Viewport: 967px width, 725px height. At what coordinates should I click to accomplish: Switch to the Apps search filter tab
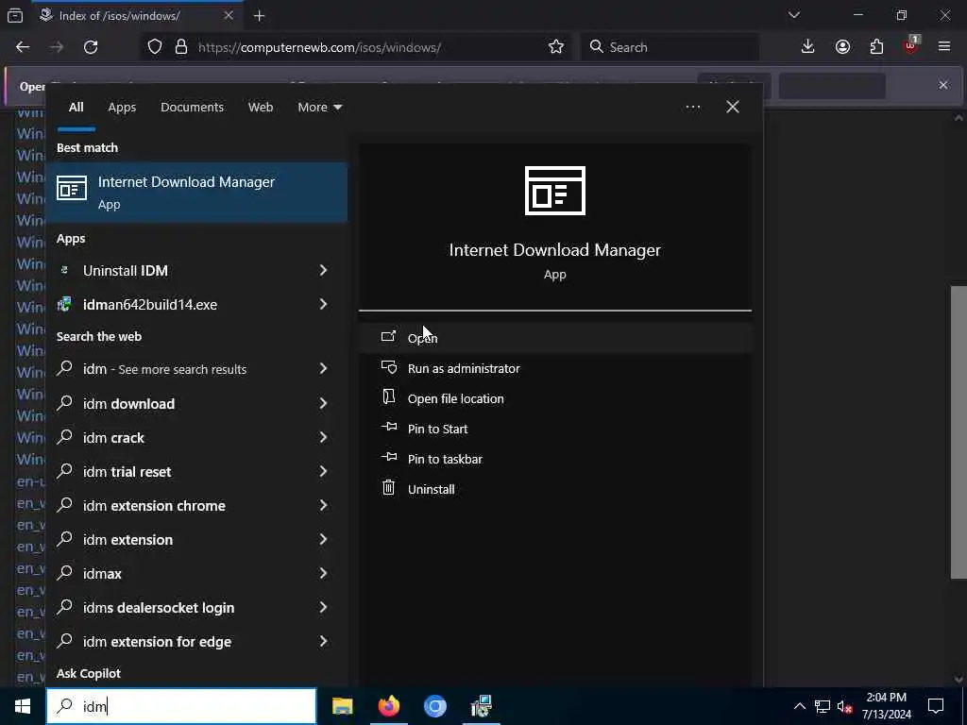122,108
